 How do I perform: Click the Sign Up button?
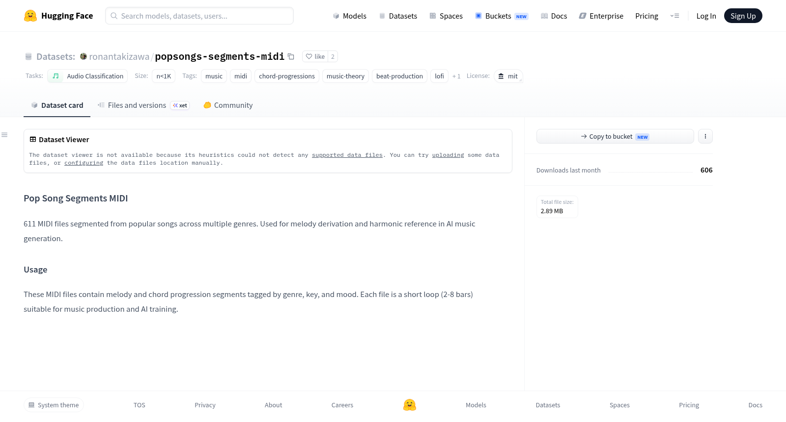point(743,16)
